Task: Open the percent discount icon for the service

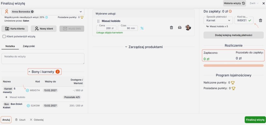Action: pos(142,28)
